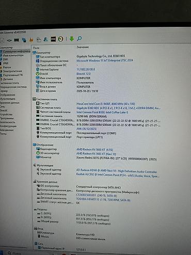
Task: Select Разгон in the left tree
Action: (7, 67)
